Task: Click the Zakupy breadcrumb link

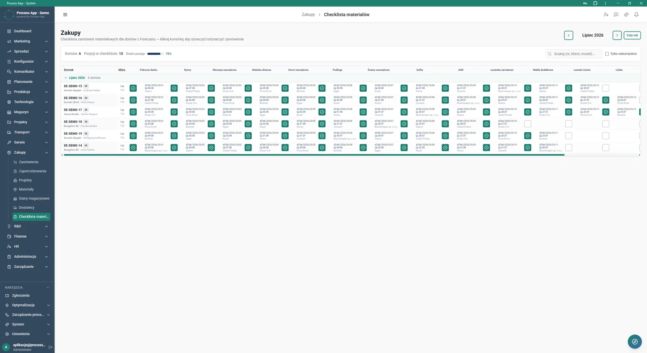Action: 308,15
